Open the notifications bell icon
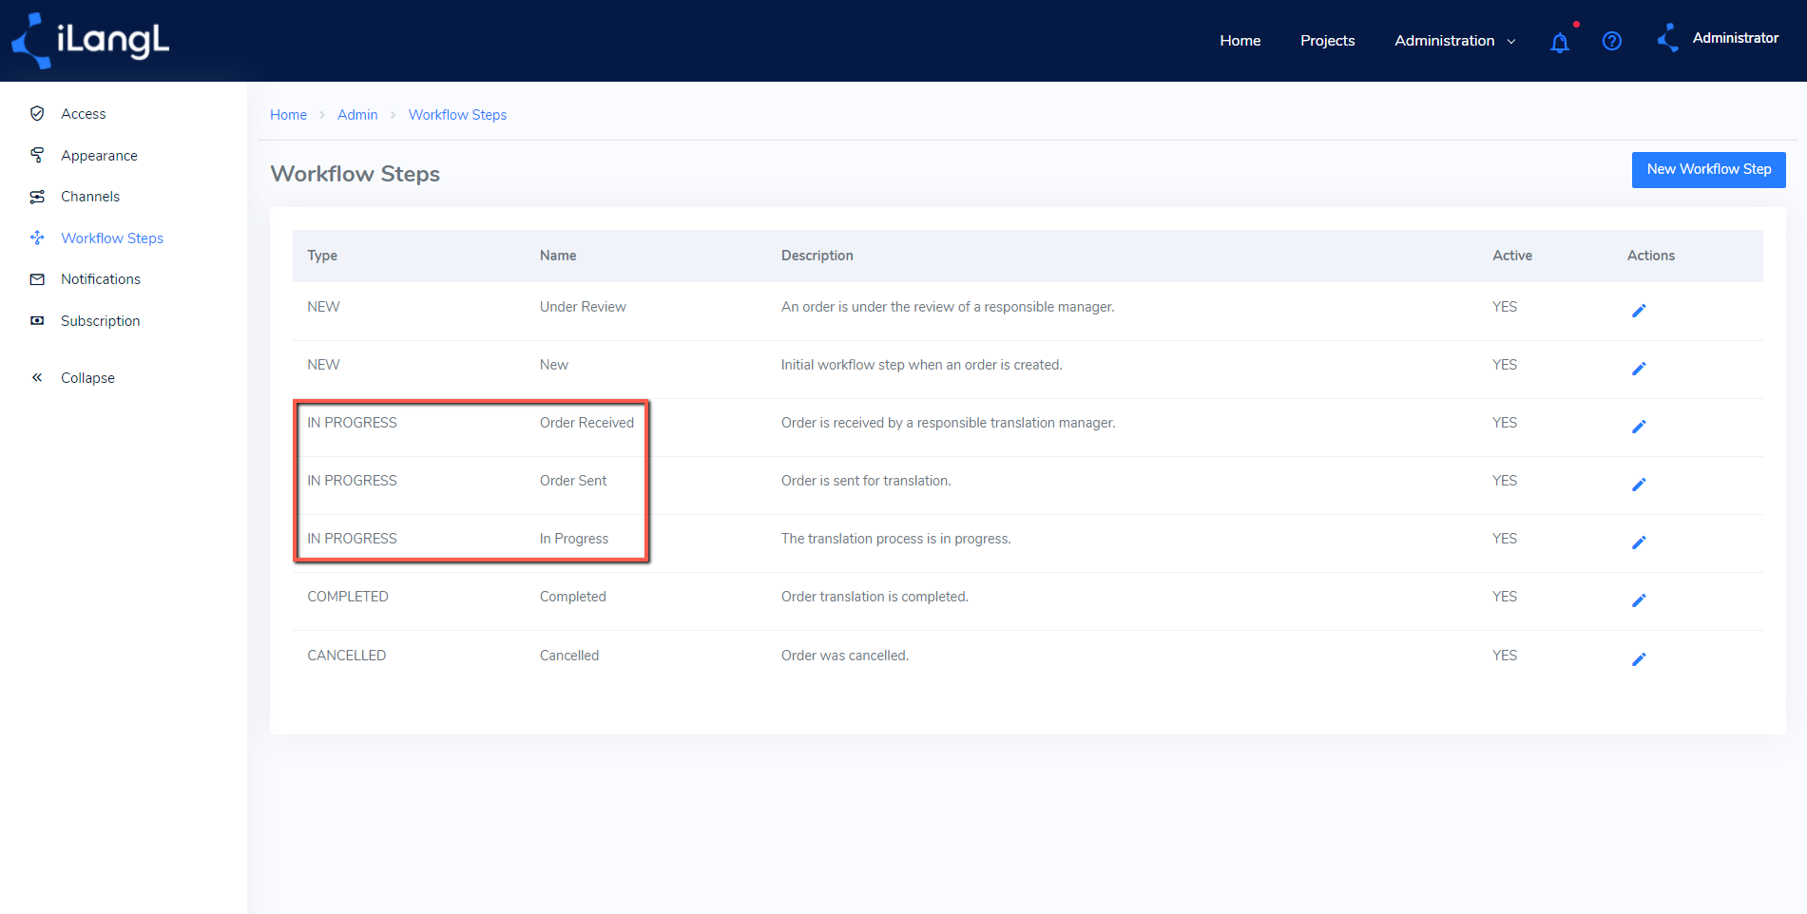This screenshot has height=914, width=1807. pyautogui.click(x=1560, y=42)
